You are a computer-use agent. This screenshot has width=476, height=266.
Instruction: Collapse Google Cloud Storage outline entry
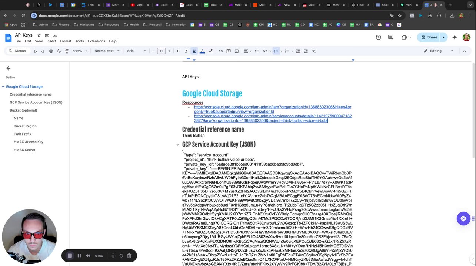click(x=3, y=87)
